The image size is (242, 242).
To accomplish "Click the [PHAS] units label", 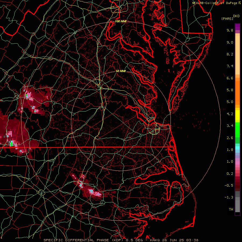I will (x=227, y=19).
